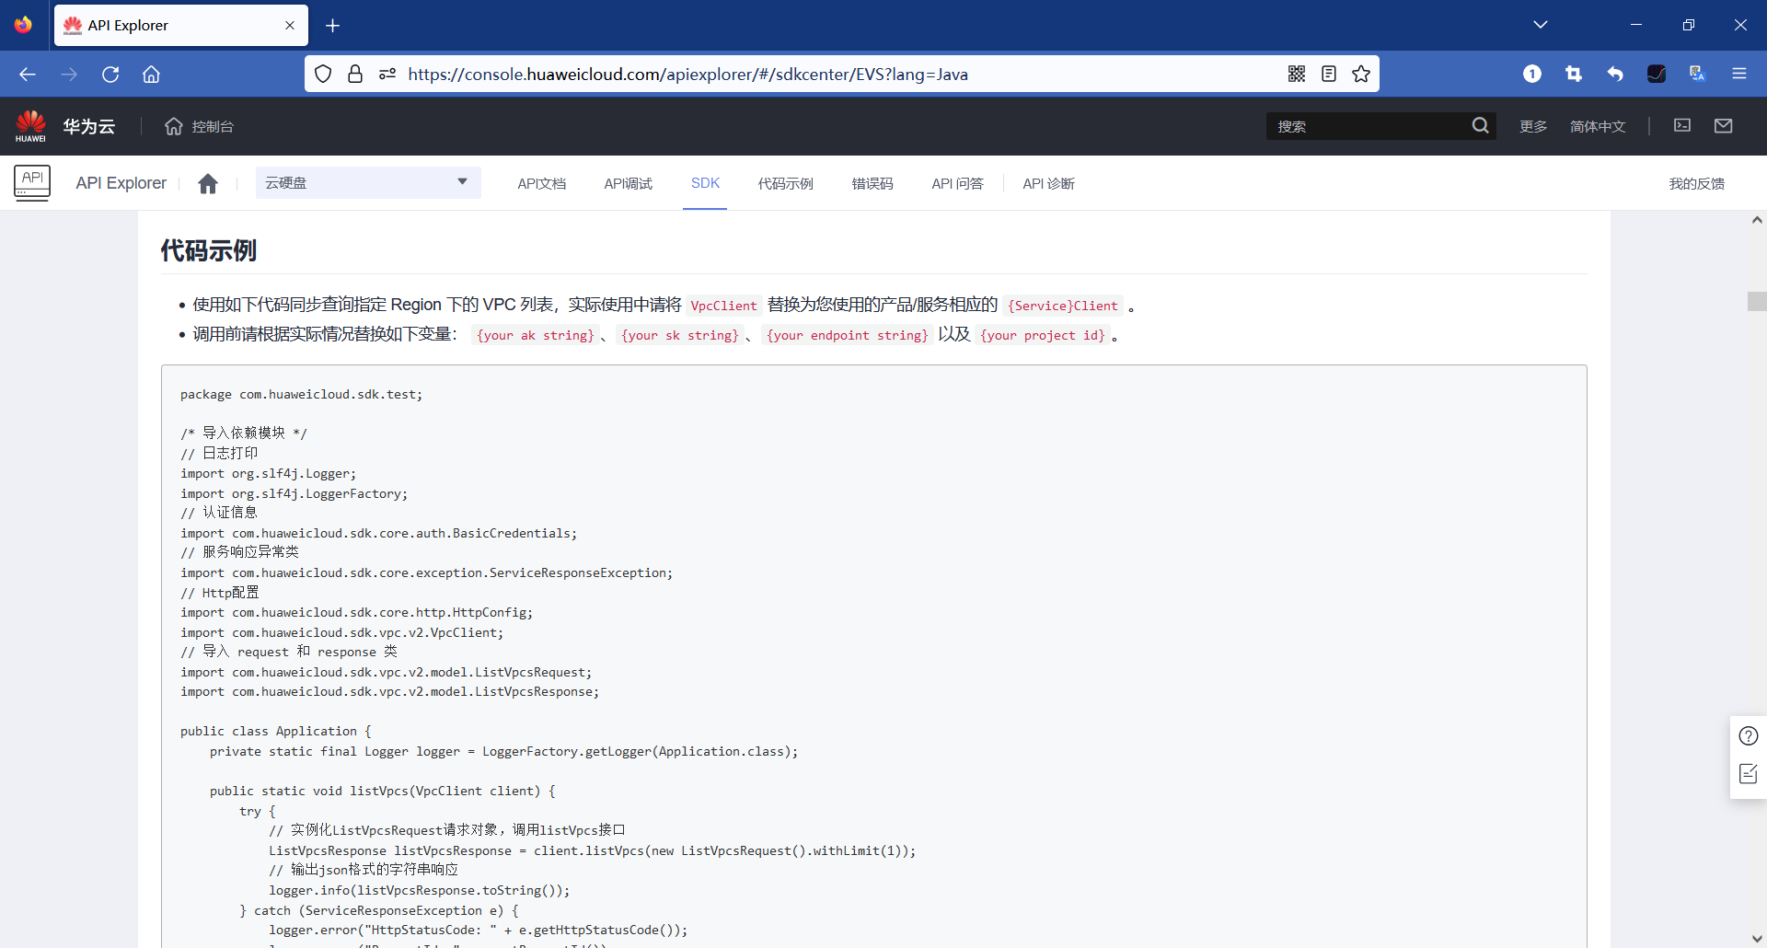Click the Huawei Cloud logo

click(30, 126)
